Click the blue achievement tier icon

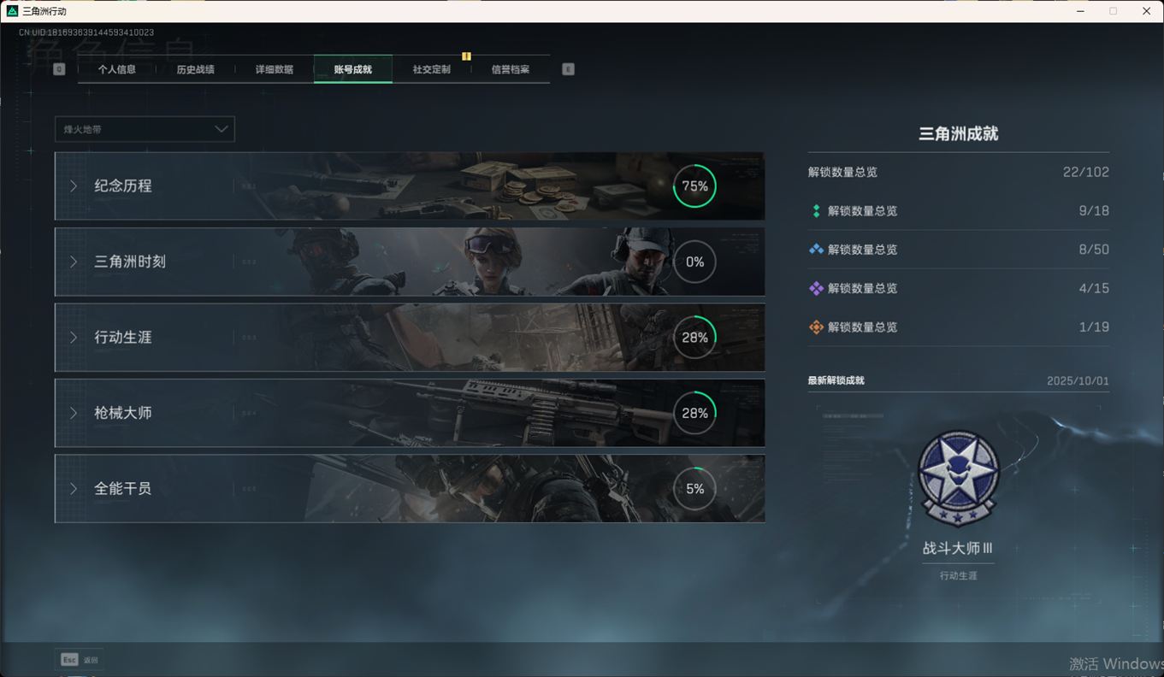[816, 250]
